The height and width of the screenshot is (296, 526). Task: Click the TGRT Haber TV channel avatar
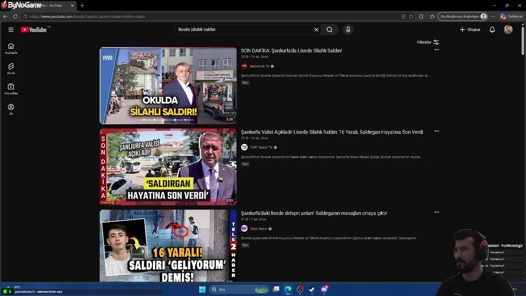pyautogui.click(x=244, y=148)
